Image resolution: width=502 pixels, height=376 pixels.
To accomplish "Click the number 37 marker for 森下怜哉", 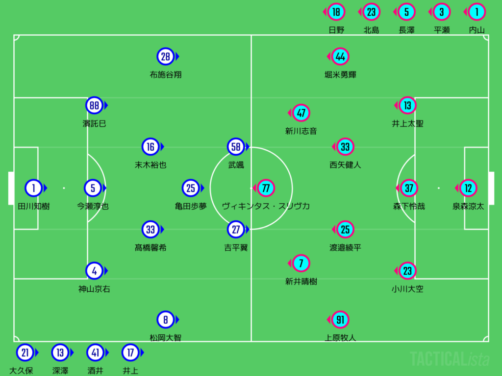I will pos(409,188).
